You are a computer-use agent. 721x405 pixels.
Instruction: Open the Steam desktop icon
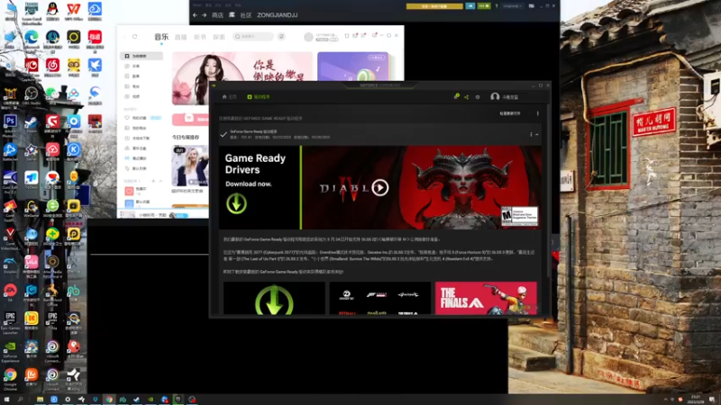click(x=32, y=123)
